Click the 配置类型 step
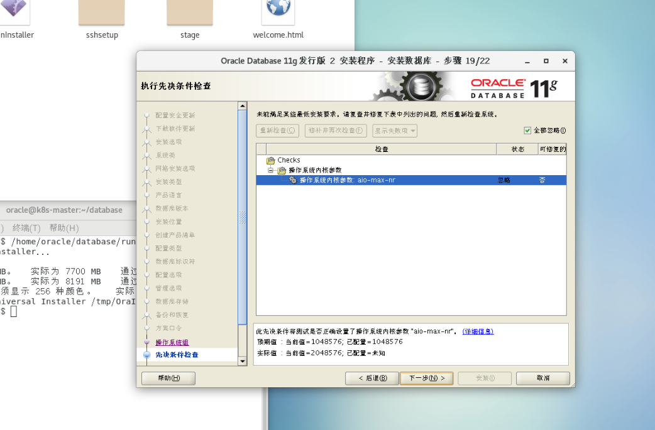This screenshot has height=430, width=655. tap(168, 248)
